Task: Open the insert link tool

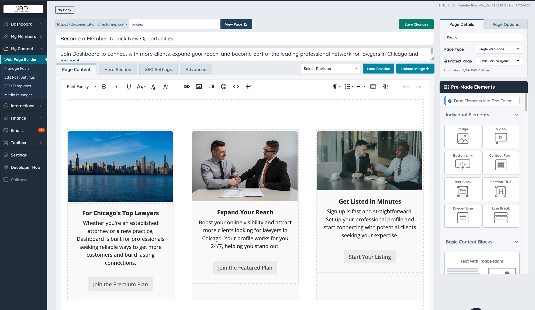Action: [x=187, y=86]
